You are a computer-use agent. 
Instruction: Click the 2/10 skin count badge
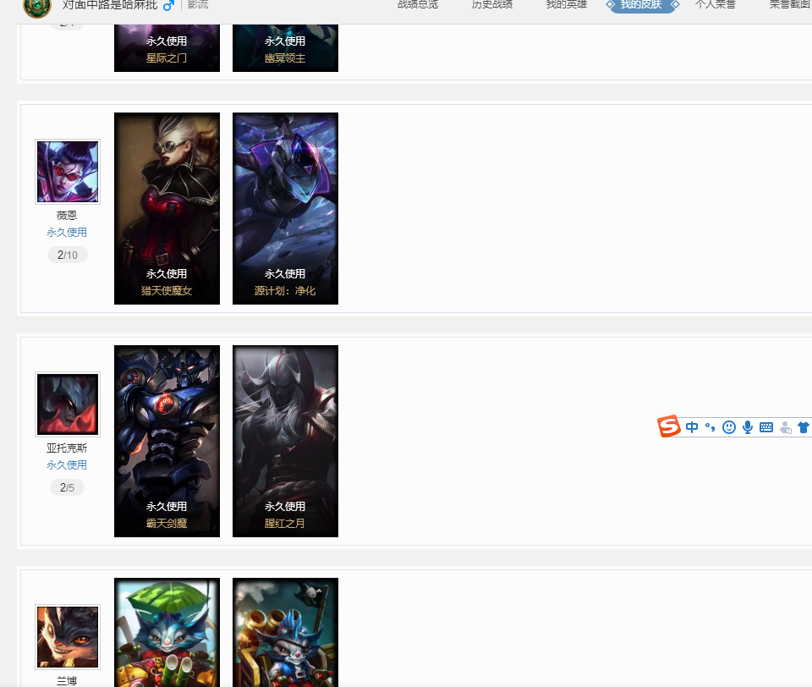[x=68, y=255]
